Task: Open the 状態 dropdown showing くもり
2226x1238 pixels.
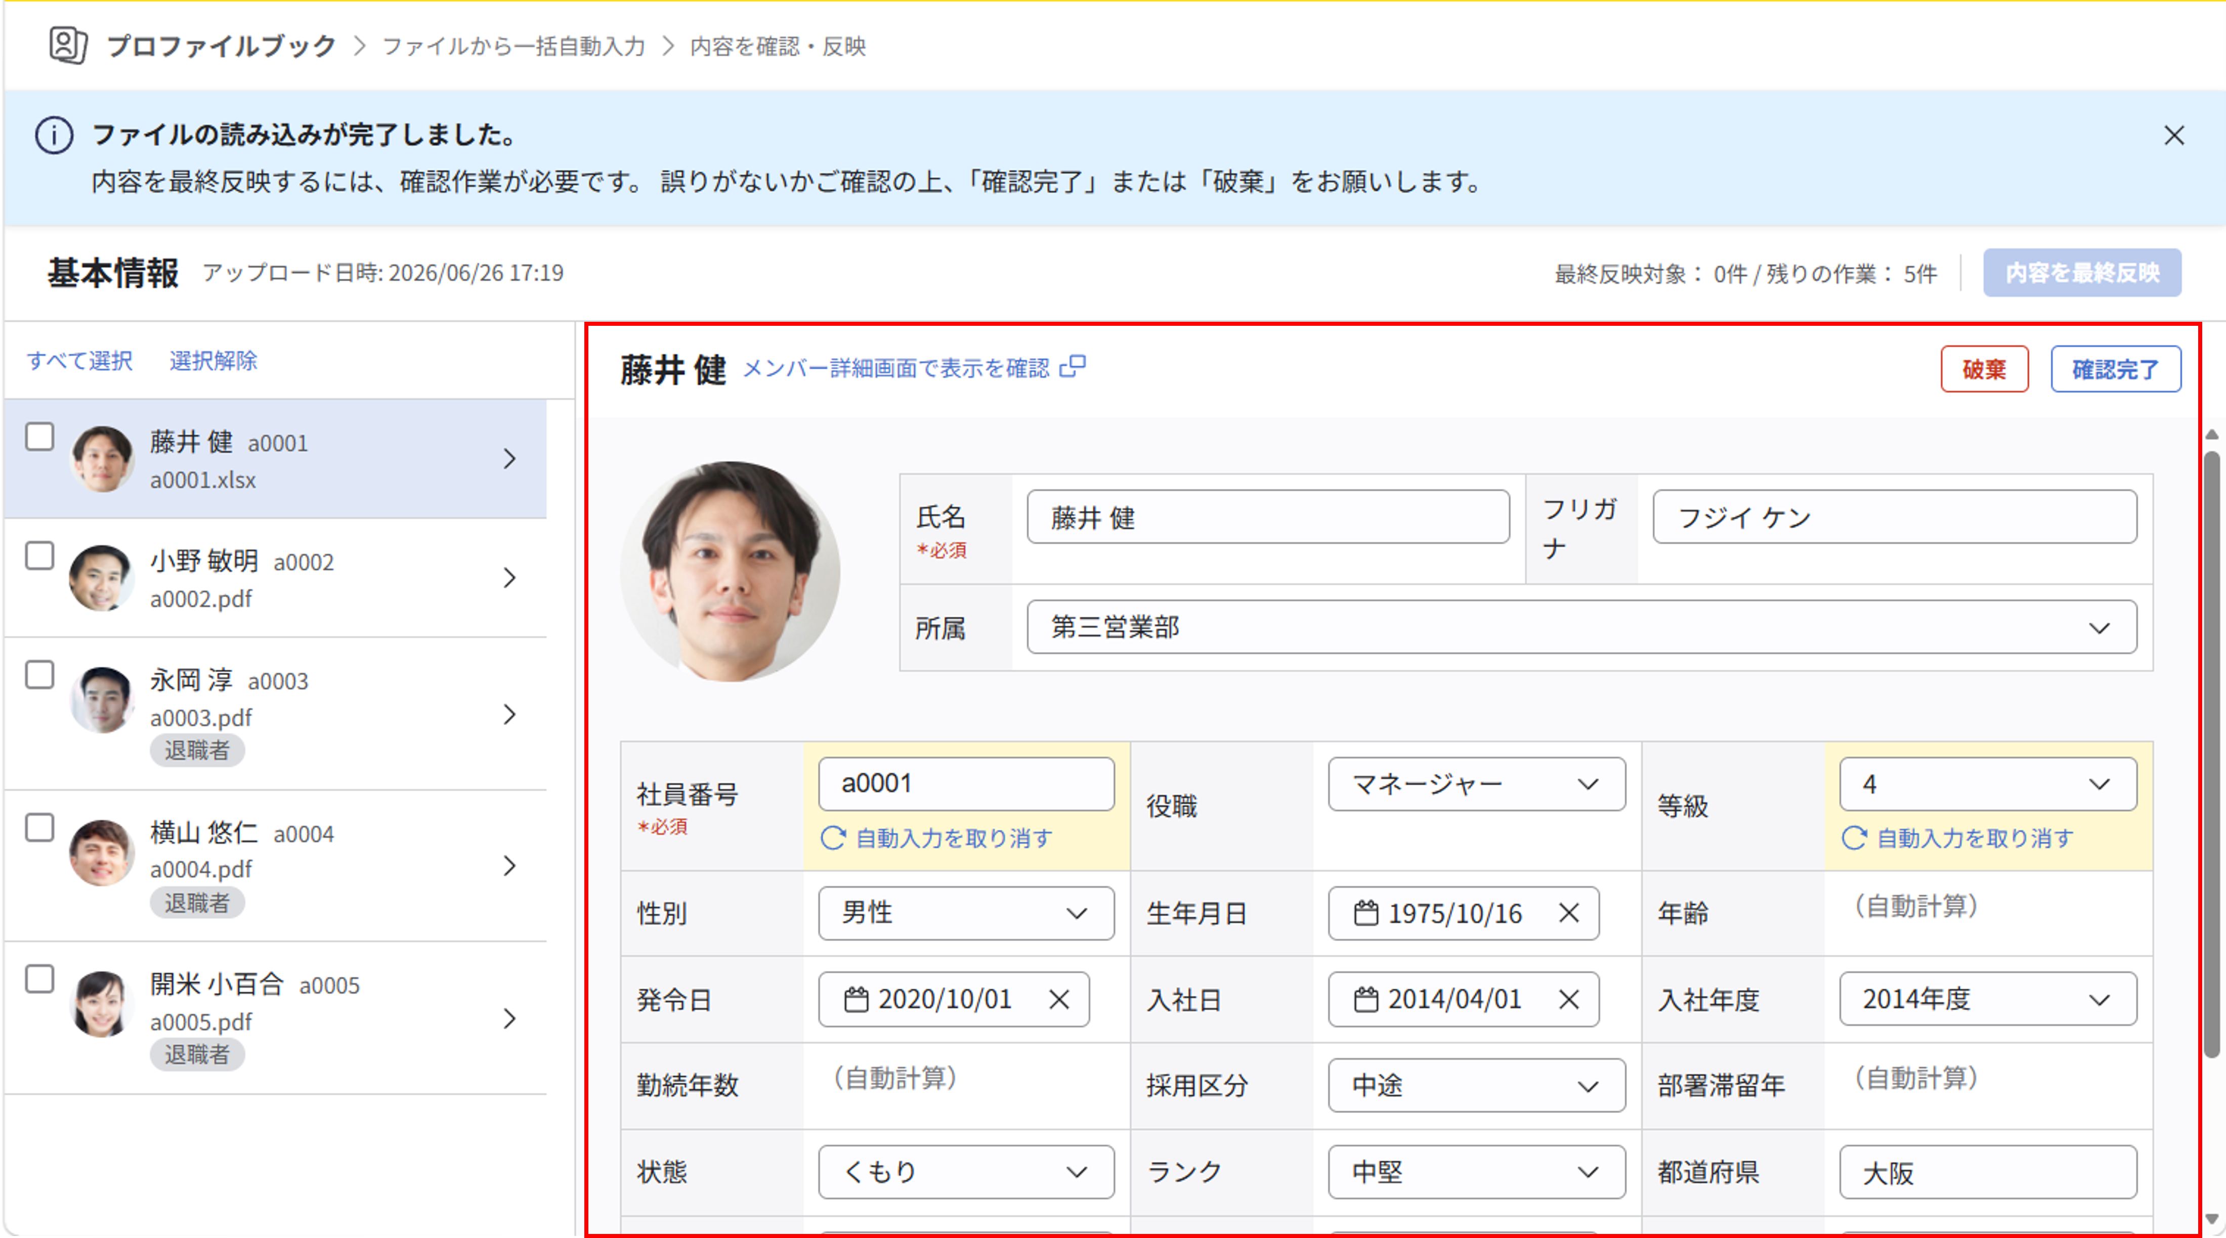Action: tap(966, 1172)
